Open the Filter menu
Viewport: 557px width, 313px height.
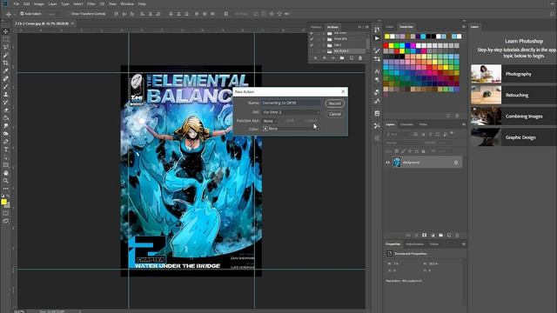(91, 3)
